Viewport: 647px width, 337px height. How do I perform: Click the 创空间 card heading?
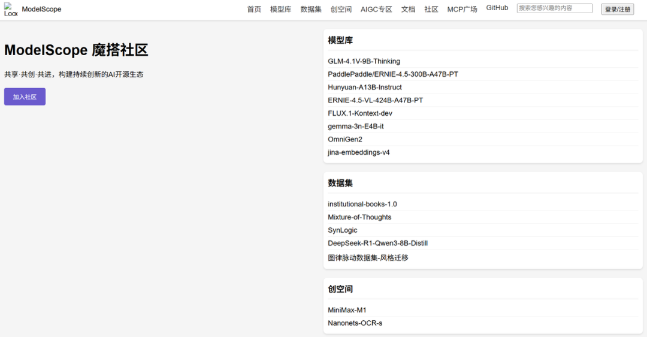click(x=340, y=289)
